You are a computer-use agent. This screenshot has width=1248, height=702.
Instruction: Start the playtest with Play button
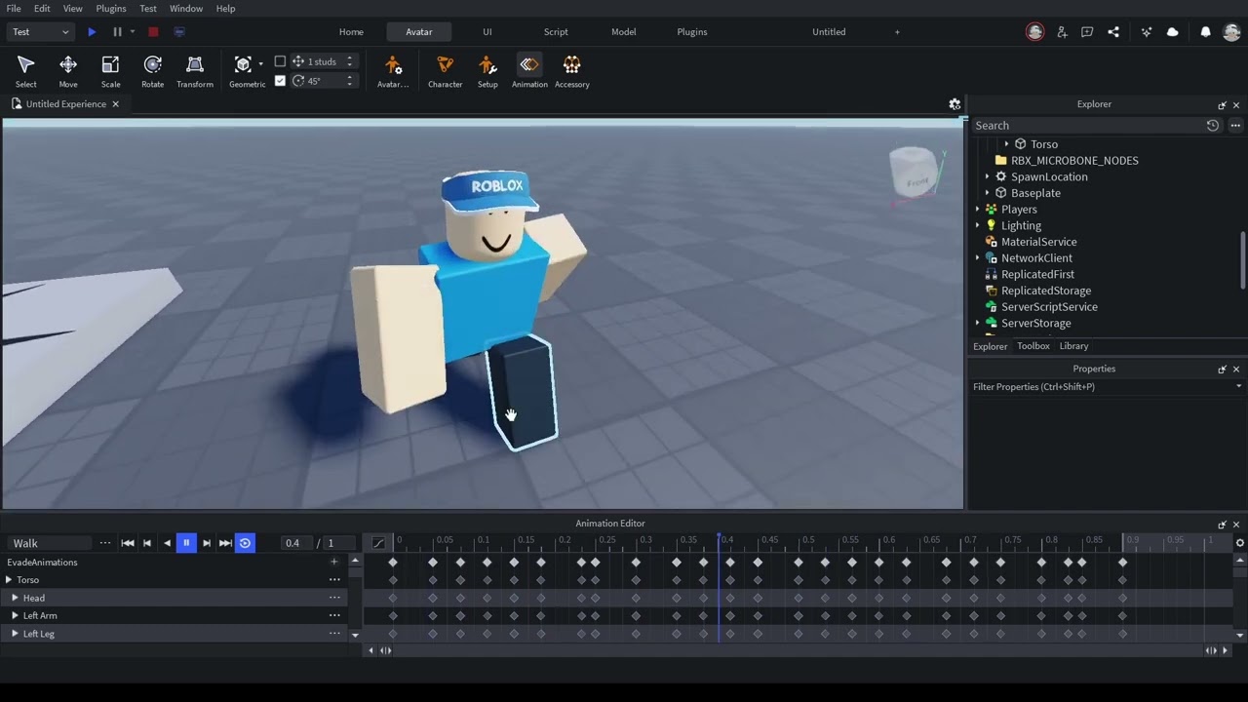(x=92, y=32)
